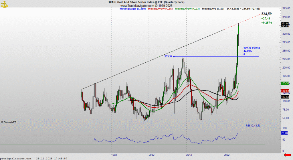Image resolution: width=293 pixels, height=160 pixels.
Task: Click the green +9,25% percent change
Action: pos(266,23)
